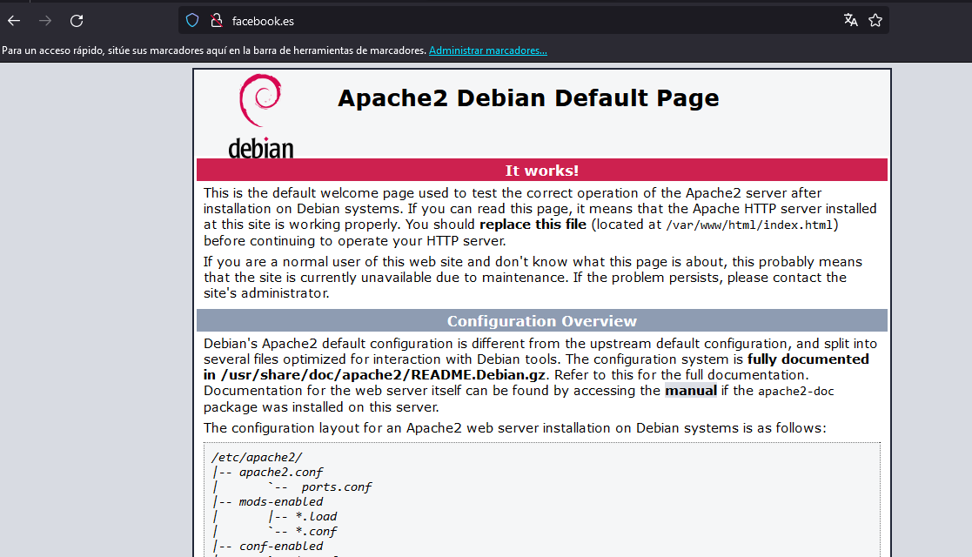Screen dimensions: 972x557
Task: Go back to the previous page
Action: [x=14, y=21]
